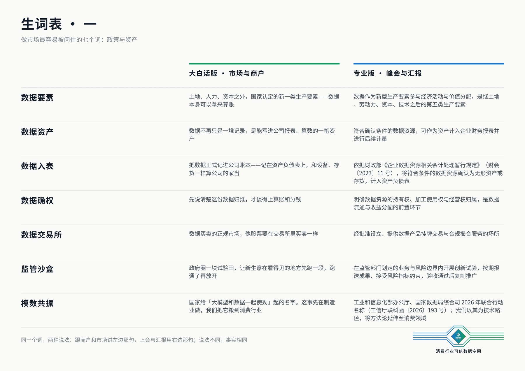
Task: Click the subtitle 做市场最容易被问住的七个词：政策与资产
Action: 79,40
